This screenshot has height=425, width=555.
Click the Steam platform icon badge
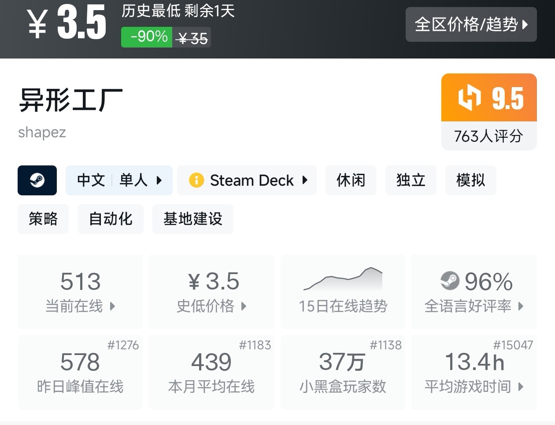tap(37, 180)
